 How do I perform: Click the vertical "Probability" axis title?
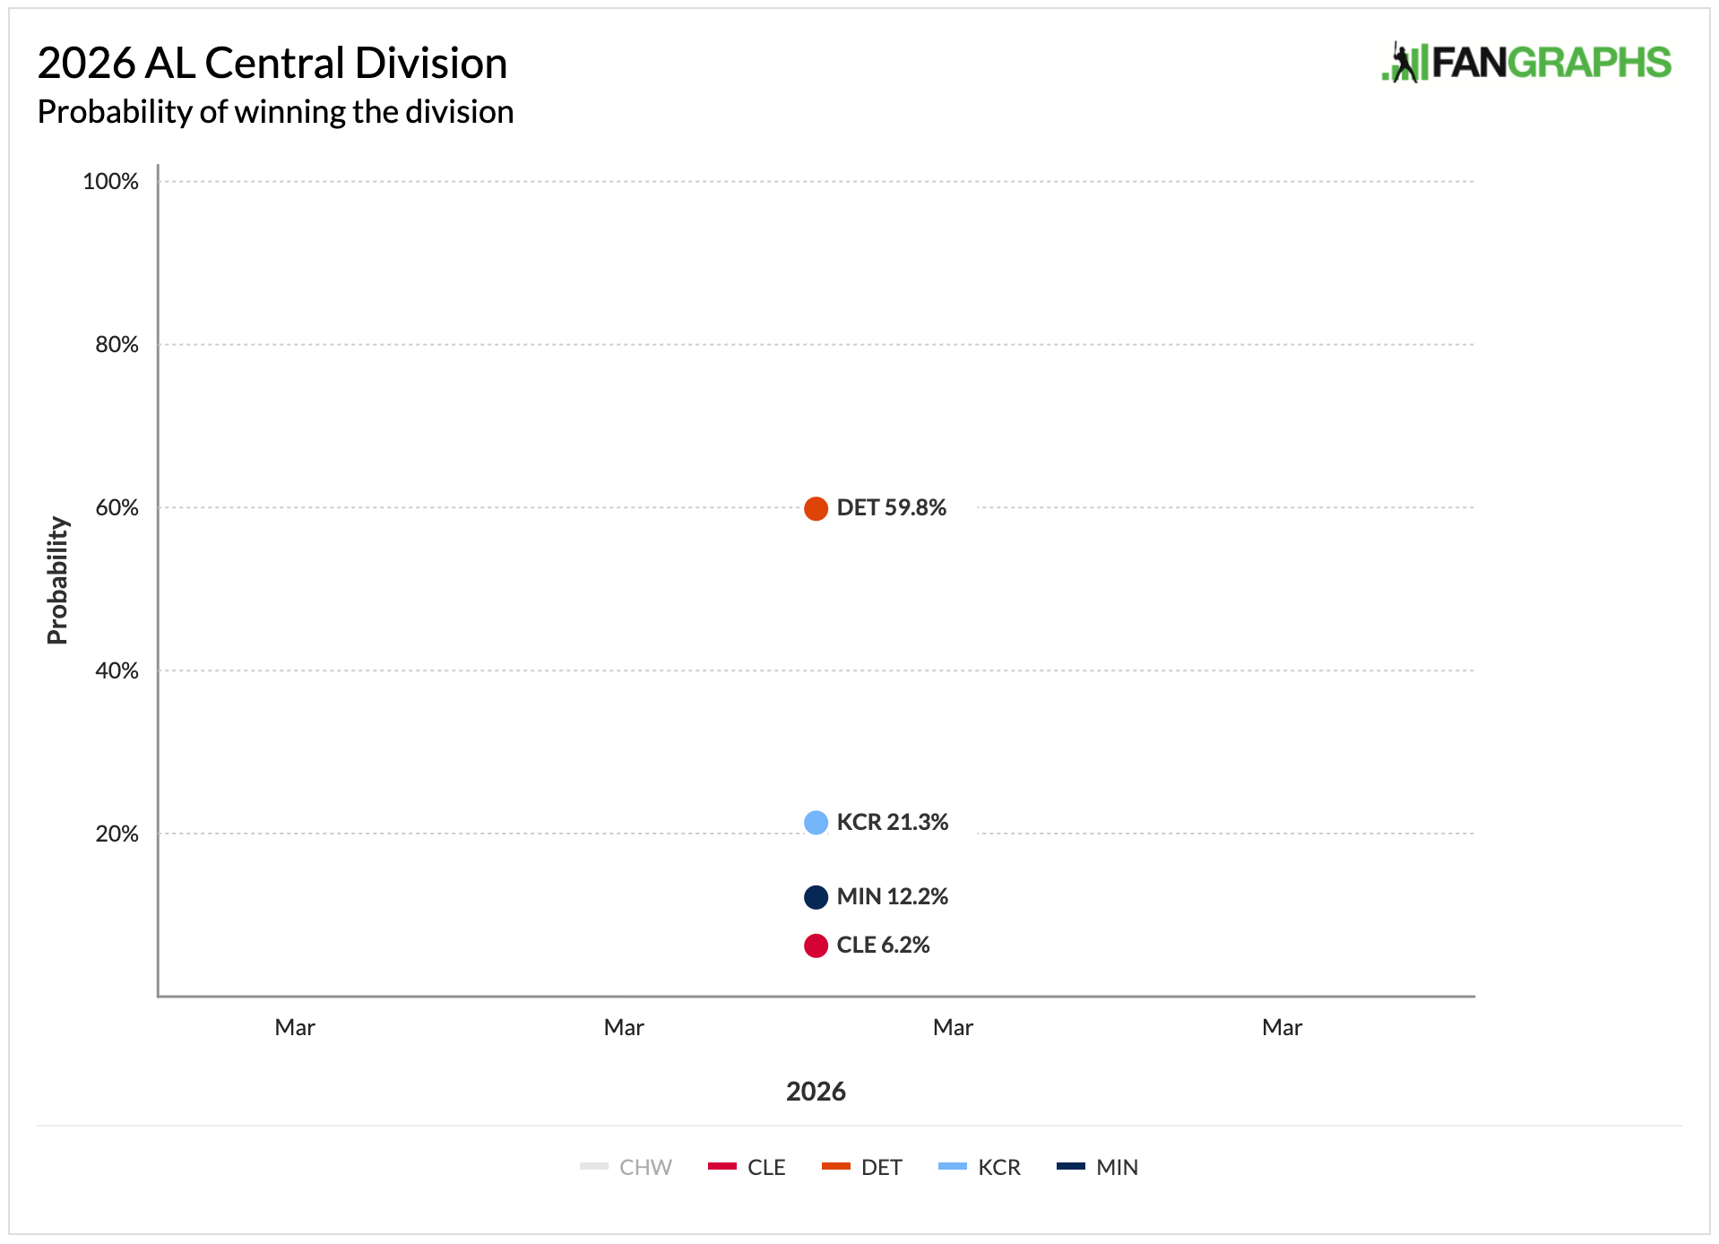[x=57, y=580]
